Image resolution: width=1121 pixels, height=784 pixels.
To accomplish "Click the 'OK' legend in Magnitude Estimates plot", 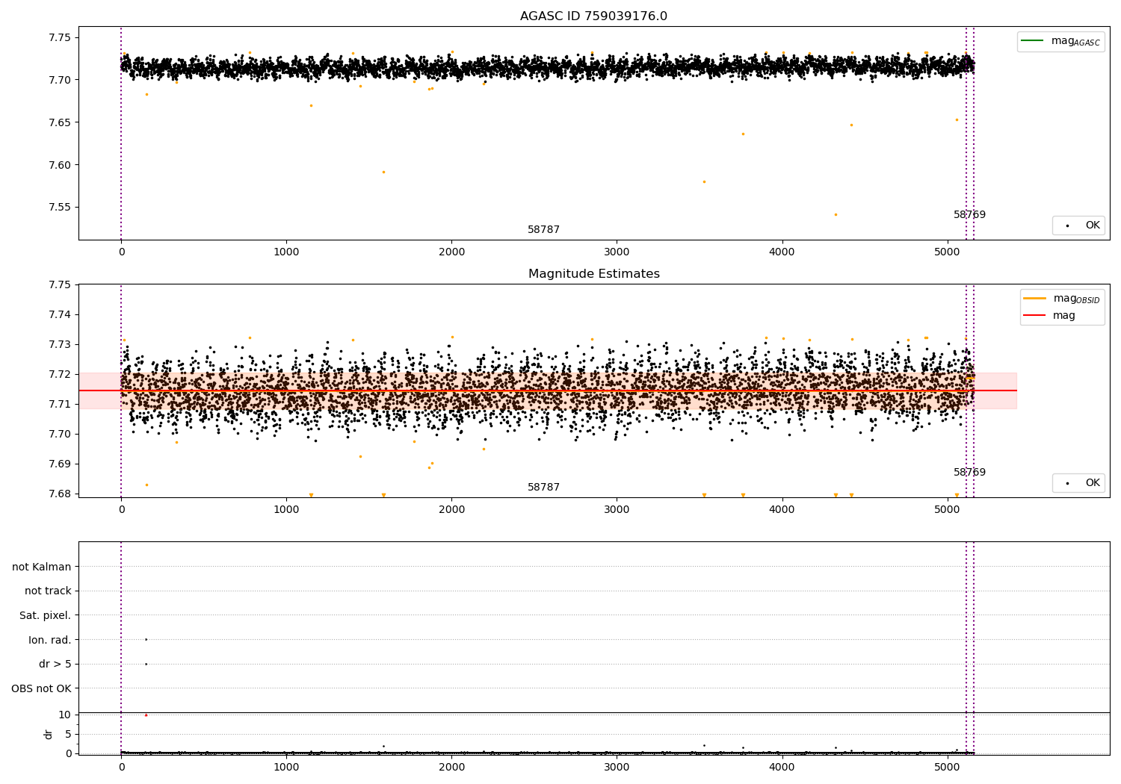I will click(x=1078, y=483).
